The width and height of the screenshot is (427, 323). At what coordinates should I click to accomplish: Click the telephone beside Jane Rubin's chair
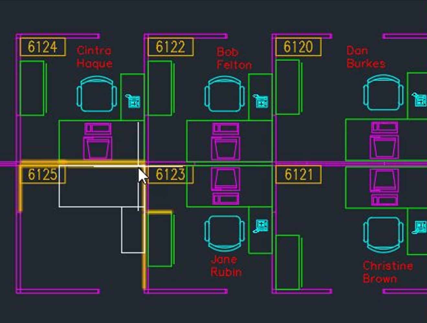(x=261, y=226)
